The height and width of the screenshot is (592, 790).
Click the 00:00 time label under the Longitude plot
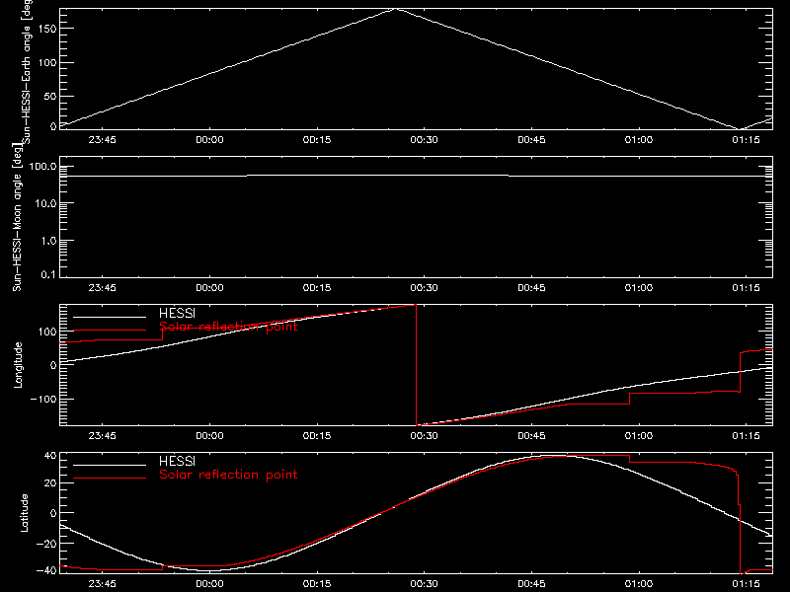pos(209,435)
